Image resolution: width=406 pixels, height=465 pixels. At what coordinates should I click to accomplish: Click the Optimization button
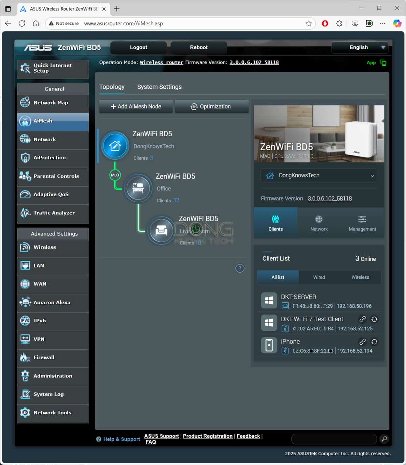pyautogui.click(x=211, y=107)
